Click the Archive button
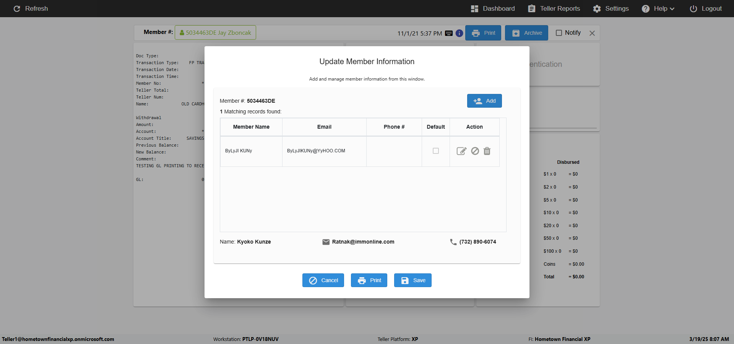The width and height of the screenshot is (734, 344). 526,33
